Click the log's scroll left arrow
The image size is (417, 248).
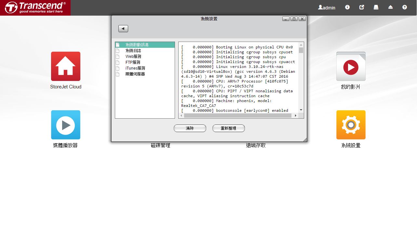tap(181, 115)
